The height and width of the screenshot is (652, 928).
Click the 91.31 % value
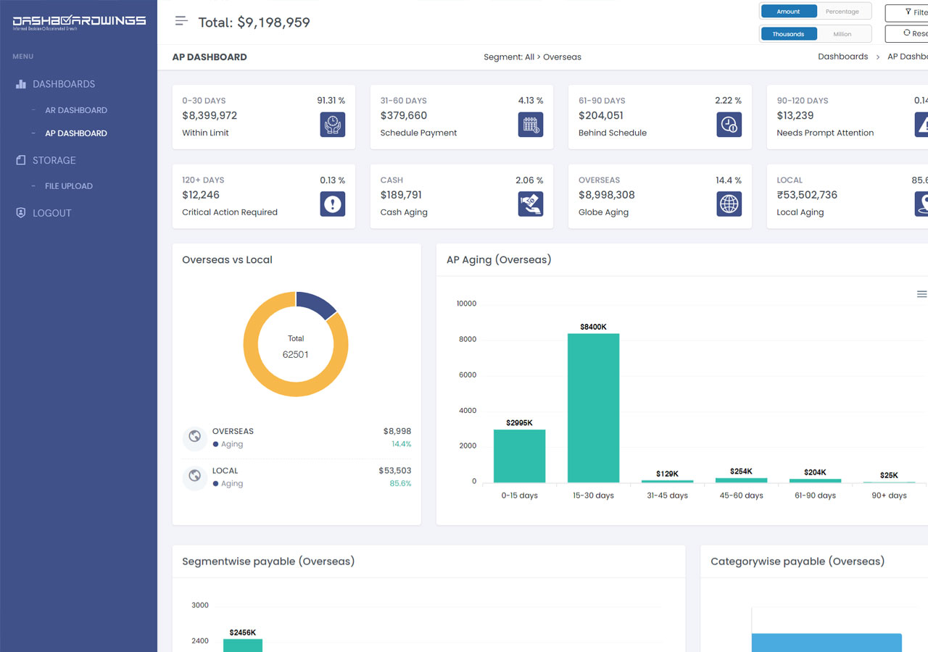331,101
